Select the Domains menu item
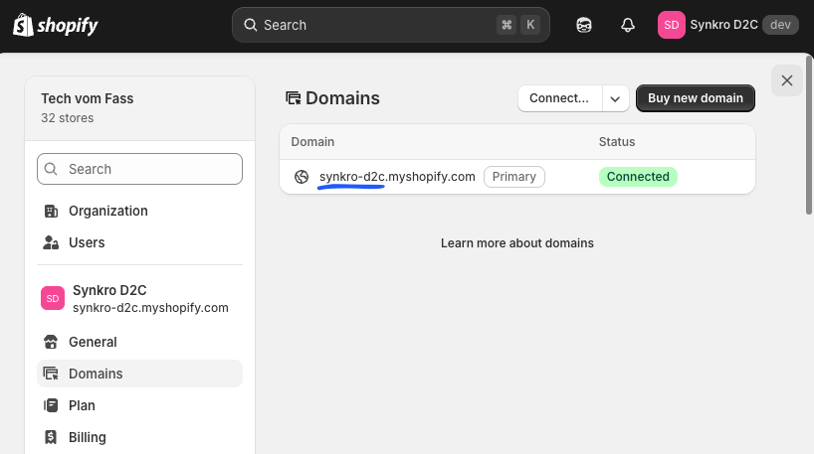The image size is (814, 454). tap(139, 374)
